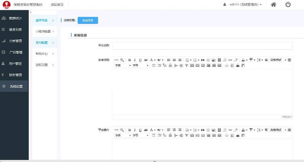This screenshot has width=304, height=162.
Task: Click the 平台名称 text input field
Action: (x=202, y=46)
